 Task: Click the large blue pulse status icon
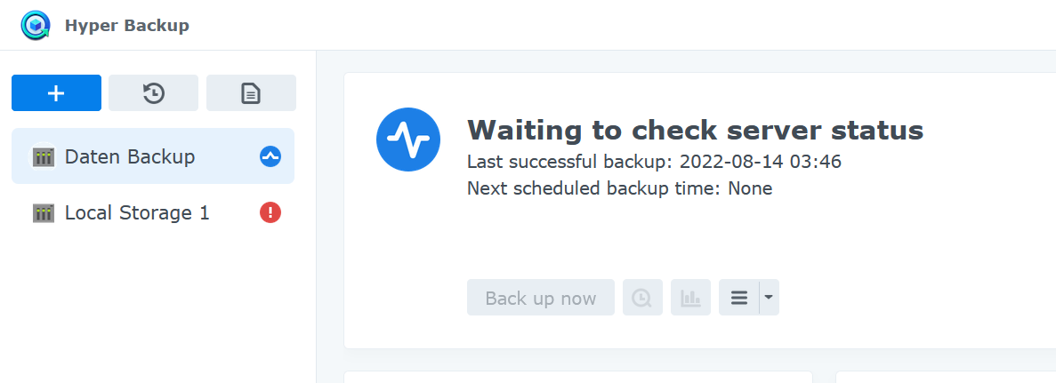click(409, 140)
